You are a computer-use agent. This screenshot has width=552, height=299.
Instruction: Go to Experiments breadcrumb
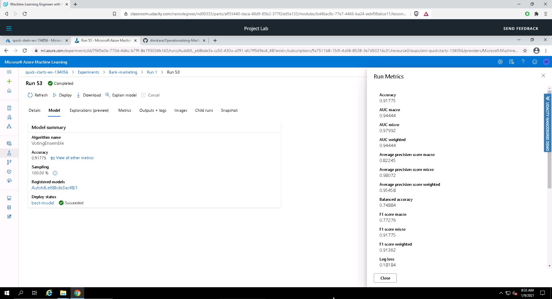pos(88,72)
